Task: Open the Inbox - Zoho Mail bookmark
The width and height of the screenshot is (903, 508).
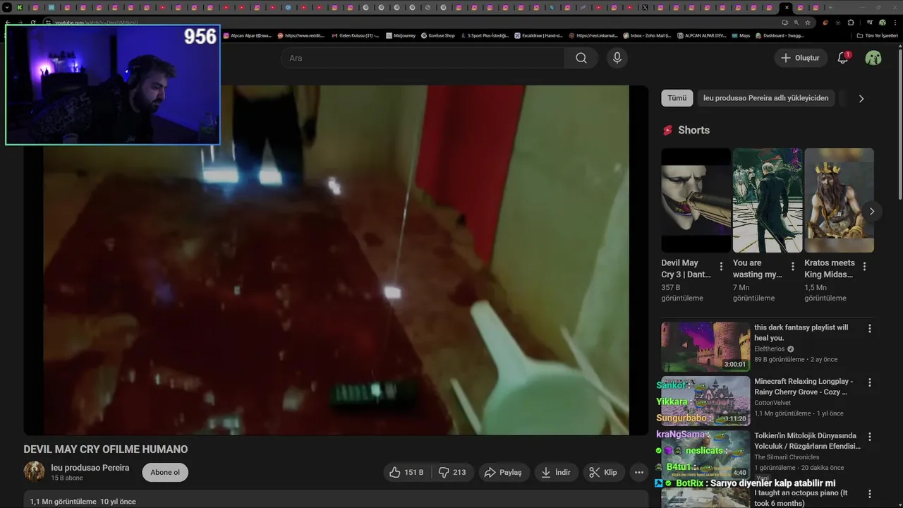Action: 647,35
